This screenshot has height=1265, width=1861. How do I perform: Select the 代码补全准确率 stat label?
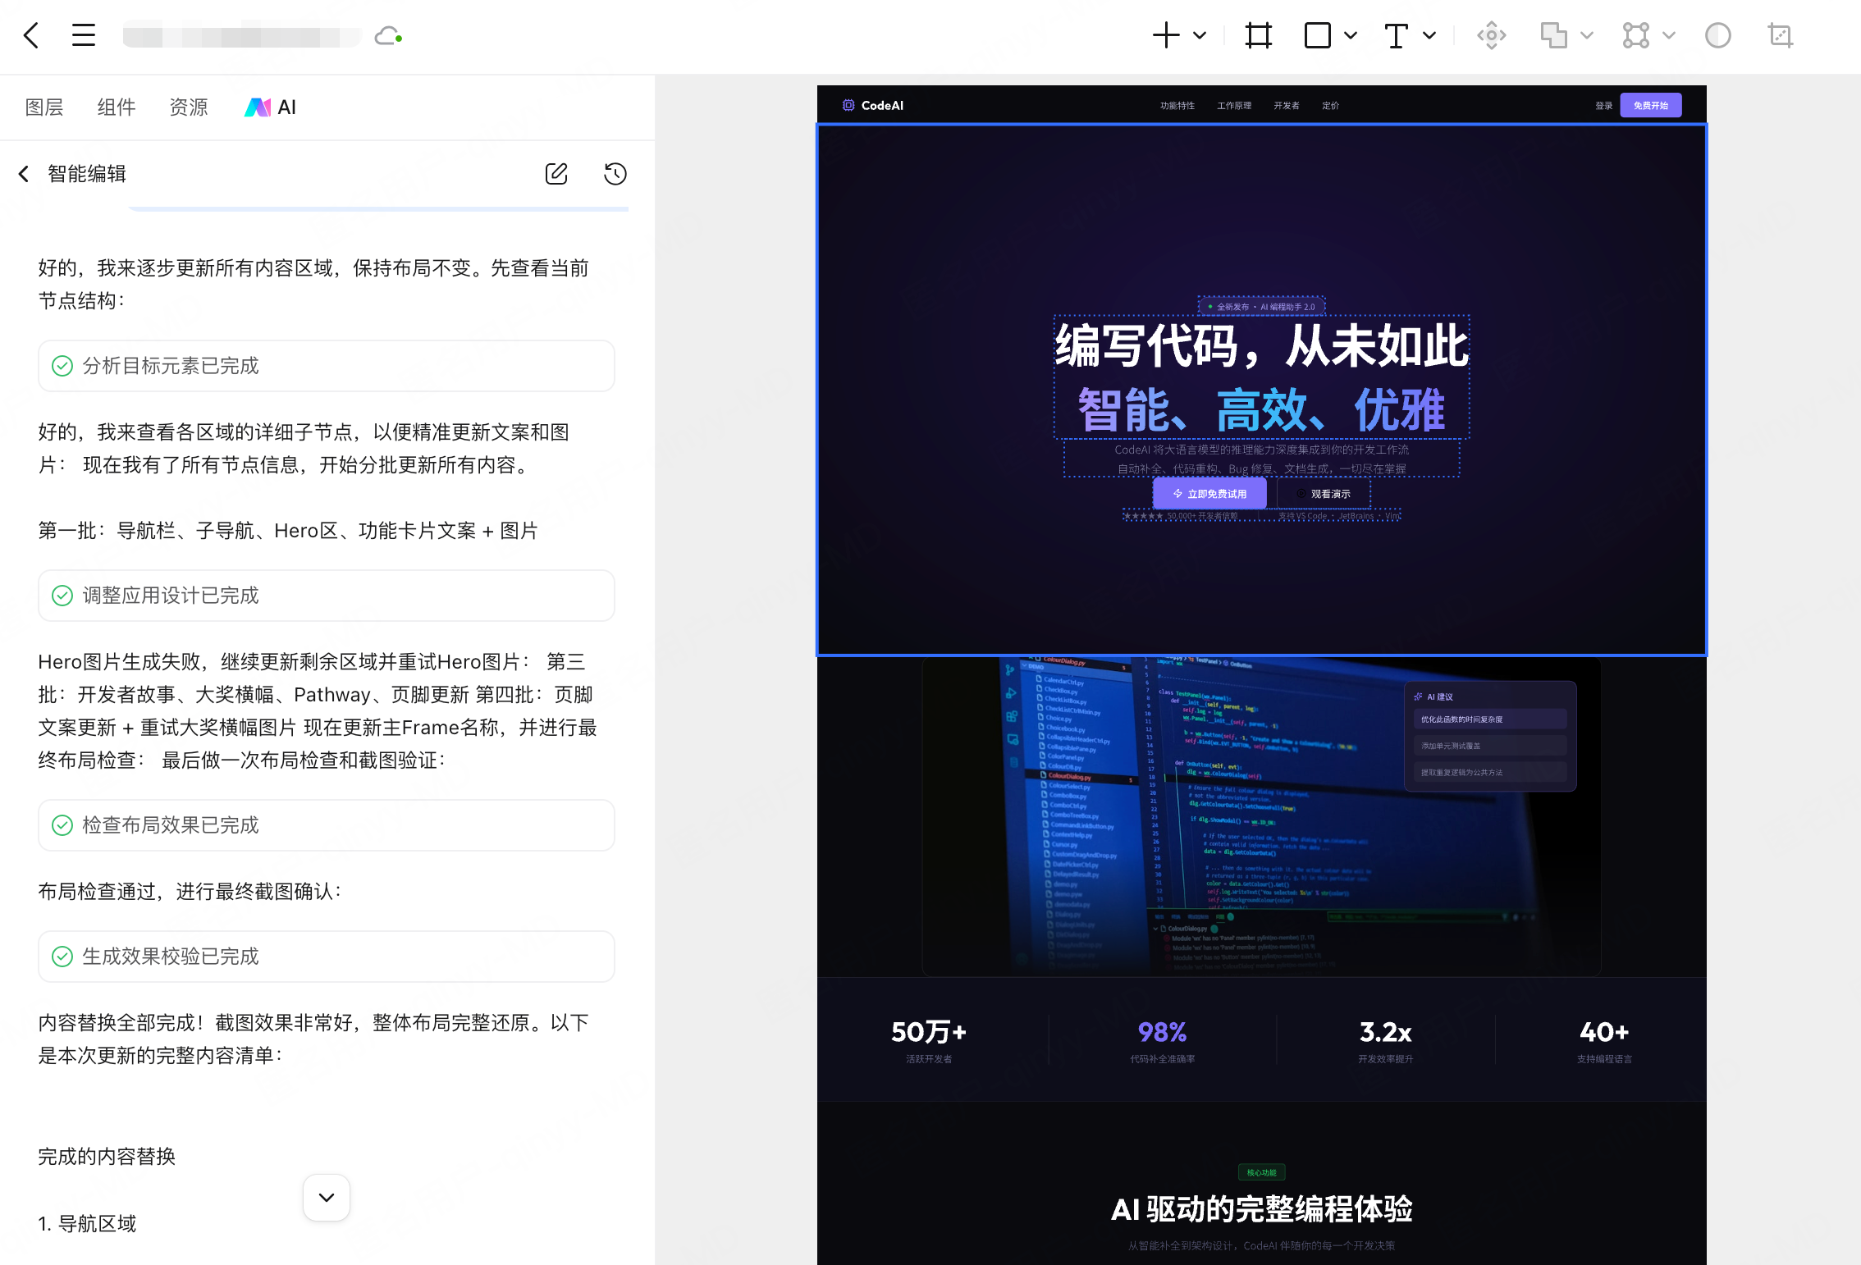tap(1163, 1059)
